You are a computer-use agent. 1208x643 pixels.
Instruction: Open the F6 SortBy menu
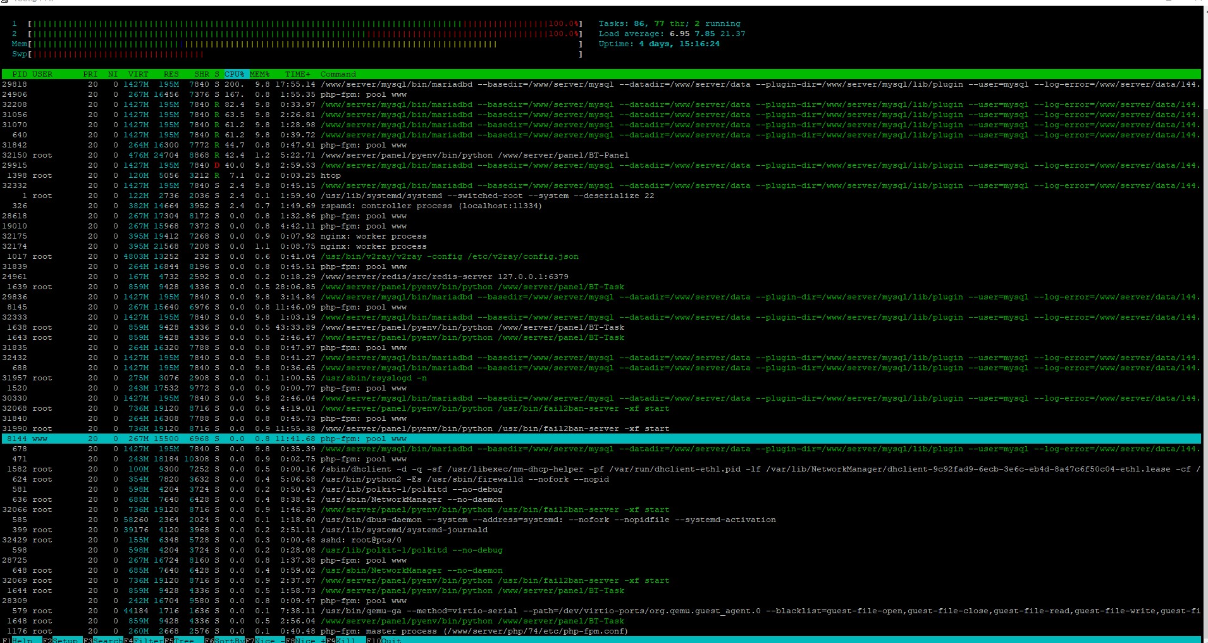[x=225, y=640]
